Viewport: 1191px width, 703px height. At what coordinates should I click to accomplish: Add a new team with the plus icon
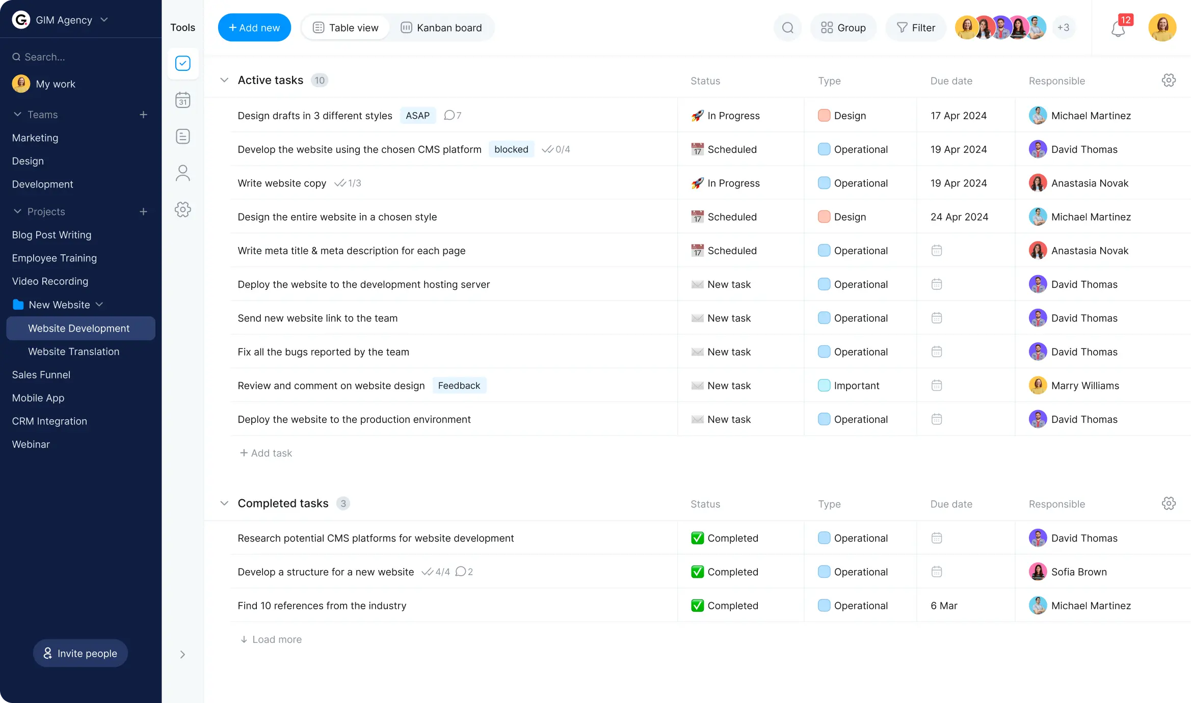tap(144, 115)
